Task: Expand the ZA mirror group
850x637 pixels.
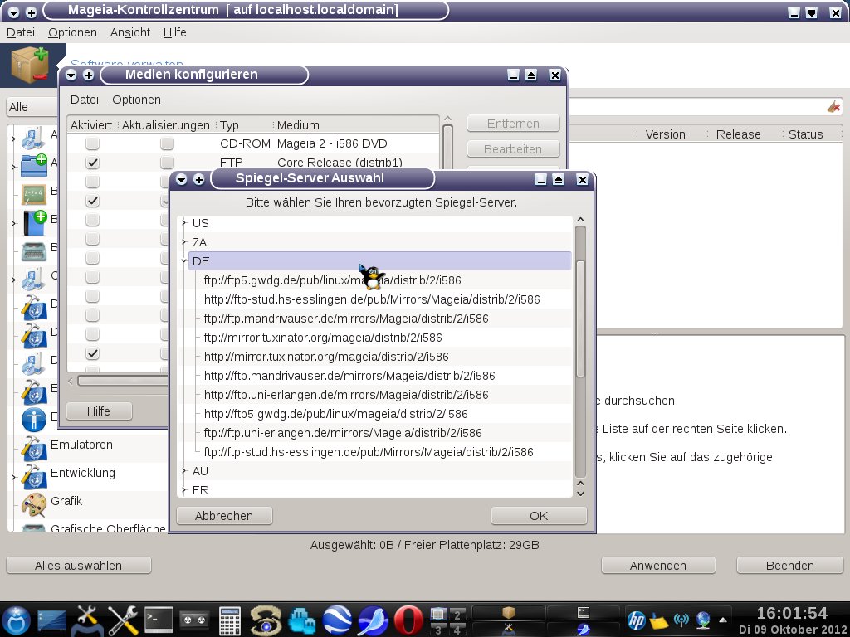Action: [x=184, y=241]
